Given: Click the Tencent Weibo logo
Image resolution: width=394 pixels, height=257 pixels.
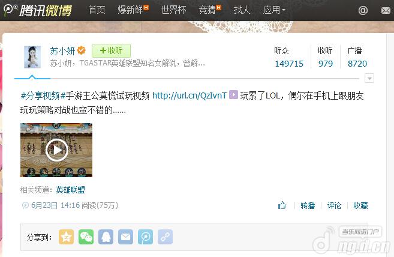Looking at the screenshot, I should [x=38, y=10].
